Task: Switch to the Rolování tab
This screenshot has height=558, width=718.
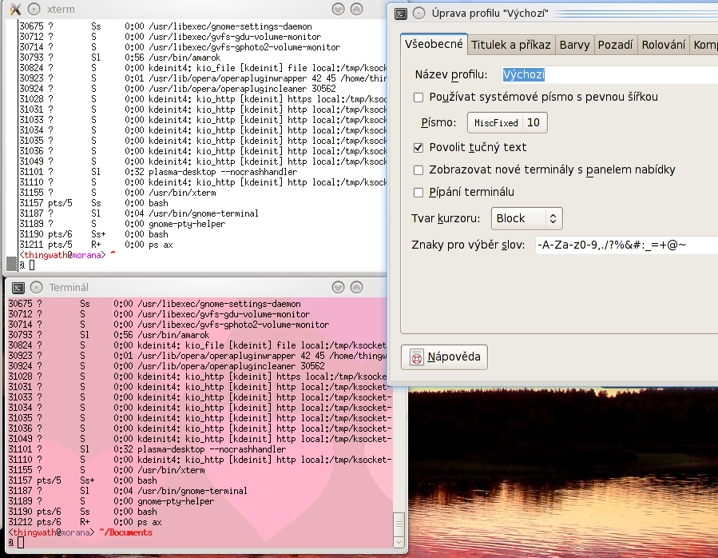Action: click(664, 45)
